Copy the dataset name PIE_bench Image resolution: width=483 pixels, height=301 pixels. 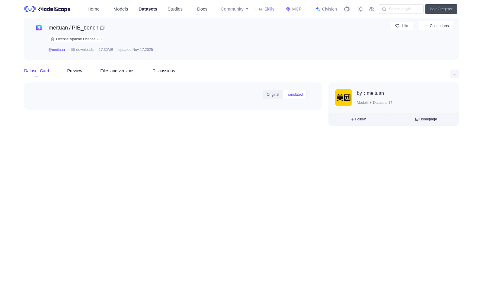tap(102, 28)
